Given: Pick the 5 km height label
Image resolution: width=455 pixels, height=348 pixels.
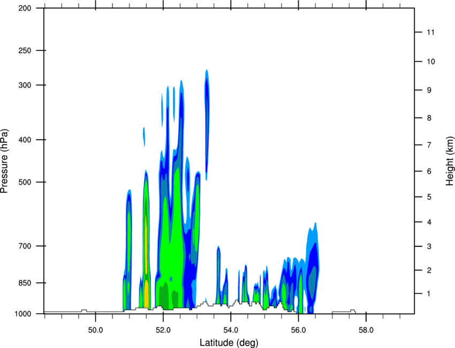Looking at the screenshot, I should [x=429, y=197].
